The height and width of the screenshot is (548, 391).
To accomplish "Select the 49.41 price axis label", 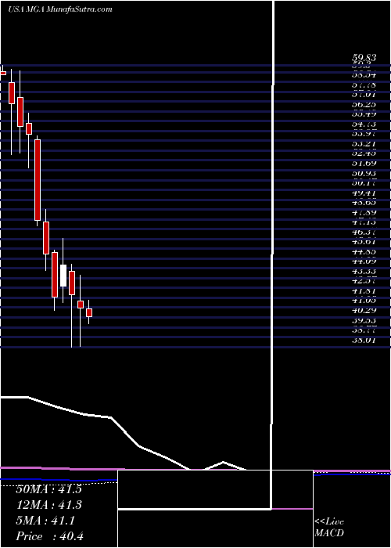I will coord(364,193).
